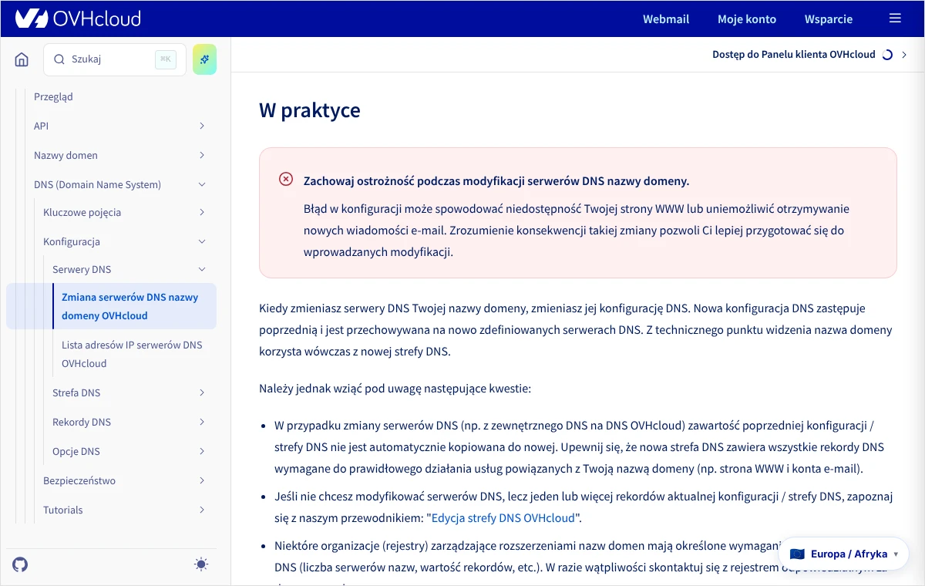Expand the Tutorials chevron
This screenshot has width=925, height=586.
(x=202, y=510)
